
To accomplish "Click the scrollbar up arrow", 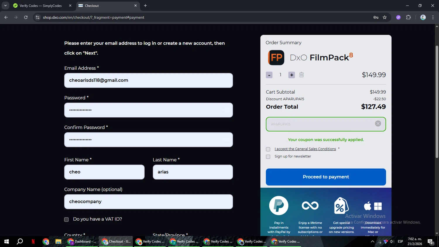I will tap(437, 26).
